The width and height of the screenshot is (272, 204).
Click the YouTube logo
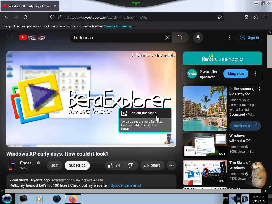(x=32, y=37)
